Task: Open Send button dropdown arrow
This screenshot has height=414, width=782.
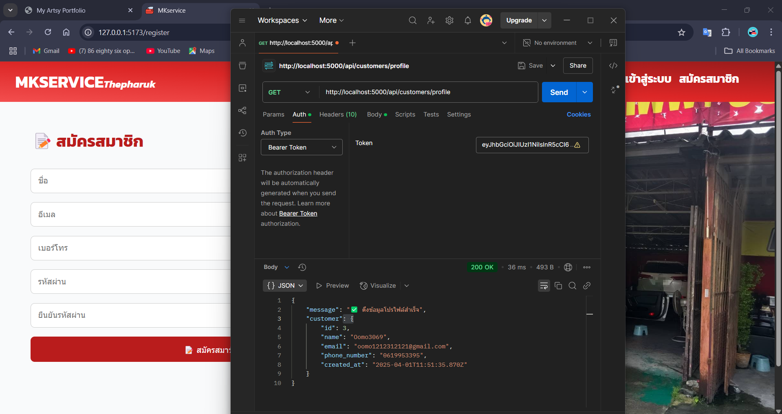Action: tap(585, 92)
